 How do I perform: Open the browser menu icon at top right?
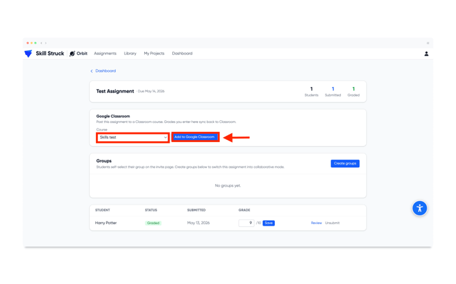(428, 43)
